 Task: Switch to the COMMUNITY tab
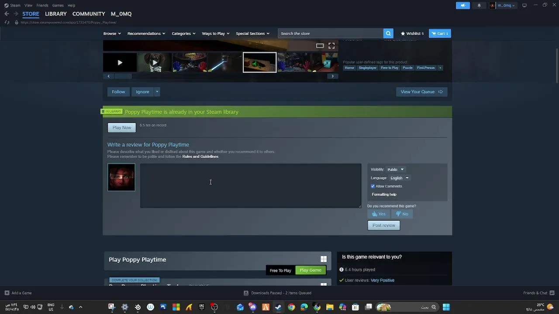point(89,14)
